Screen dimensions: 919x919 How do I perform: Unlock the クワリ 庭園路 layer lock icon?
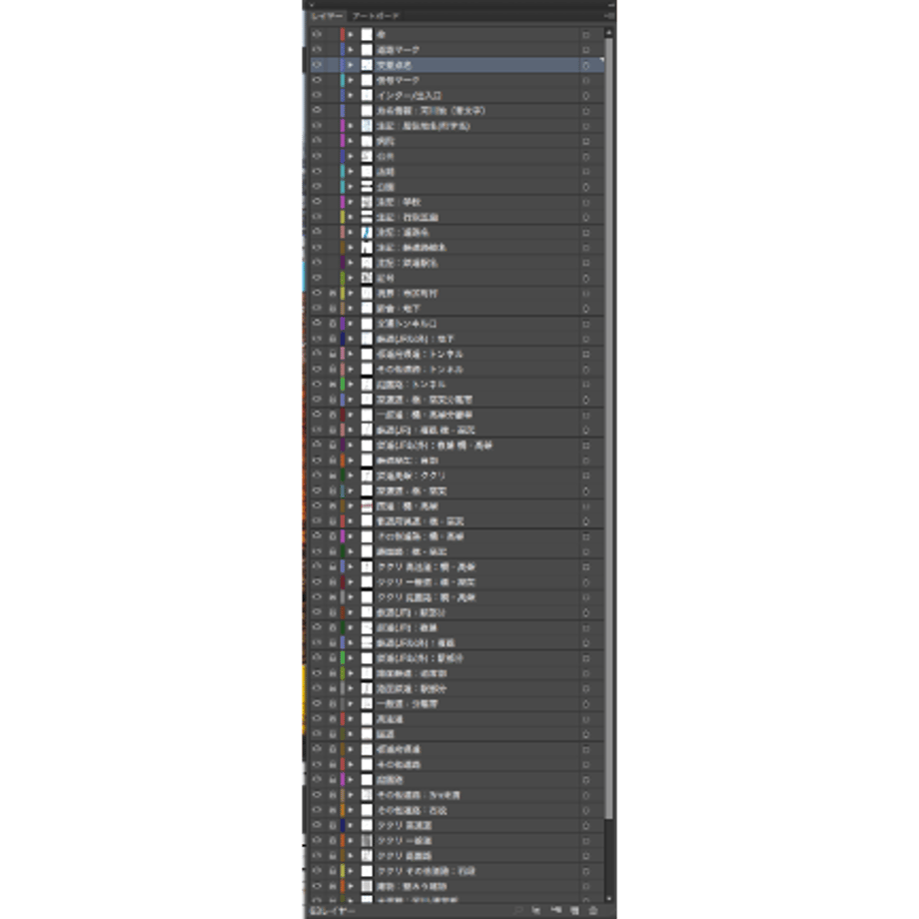tap(333, 856)
